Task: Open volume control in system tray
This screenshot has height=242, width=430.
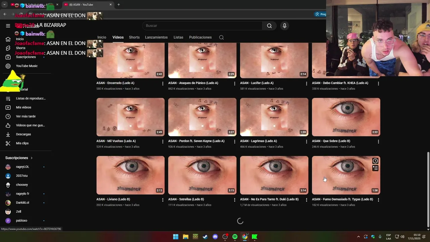Action: pyautogui.click(x=402, y=237)
